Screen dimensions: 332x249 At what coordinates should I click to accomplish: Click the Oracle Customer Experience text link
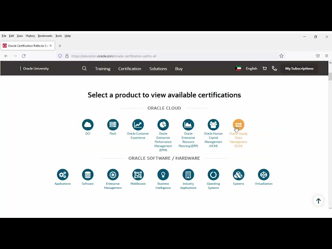click(x=138, y=136)
